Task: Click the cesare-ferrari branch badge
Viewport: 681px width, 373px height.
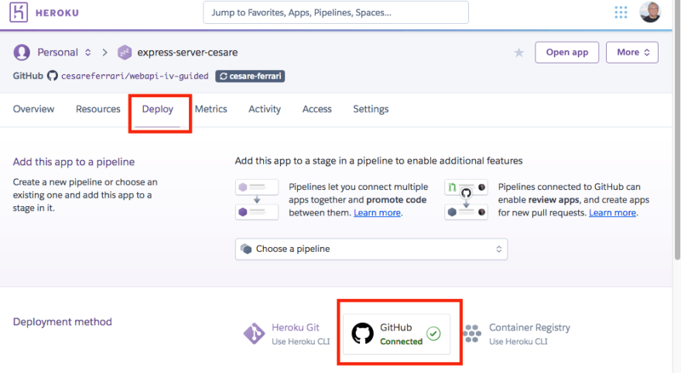Action: pos(250,76)
